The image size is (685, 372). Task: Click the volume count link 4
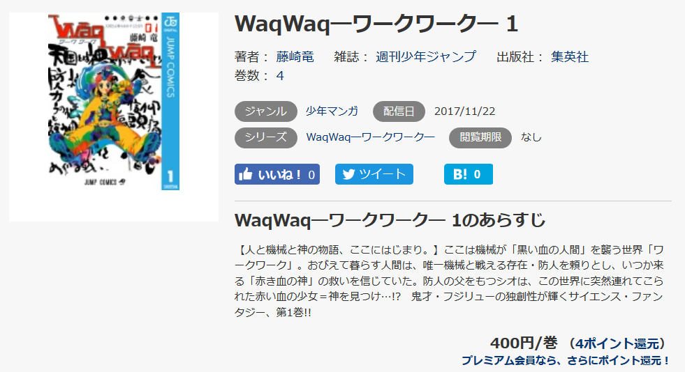280,76
